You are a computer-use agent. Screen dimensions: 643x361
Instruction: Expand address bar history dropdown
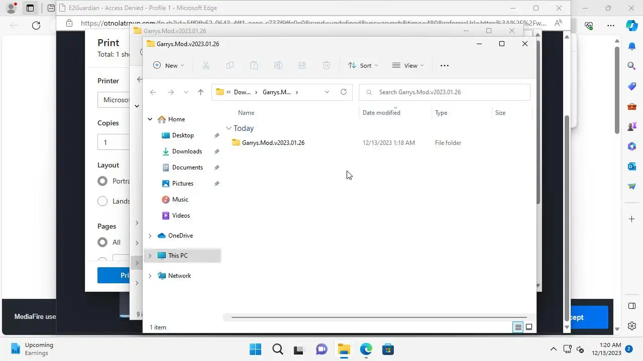[327, 92]
